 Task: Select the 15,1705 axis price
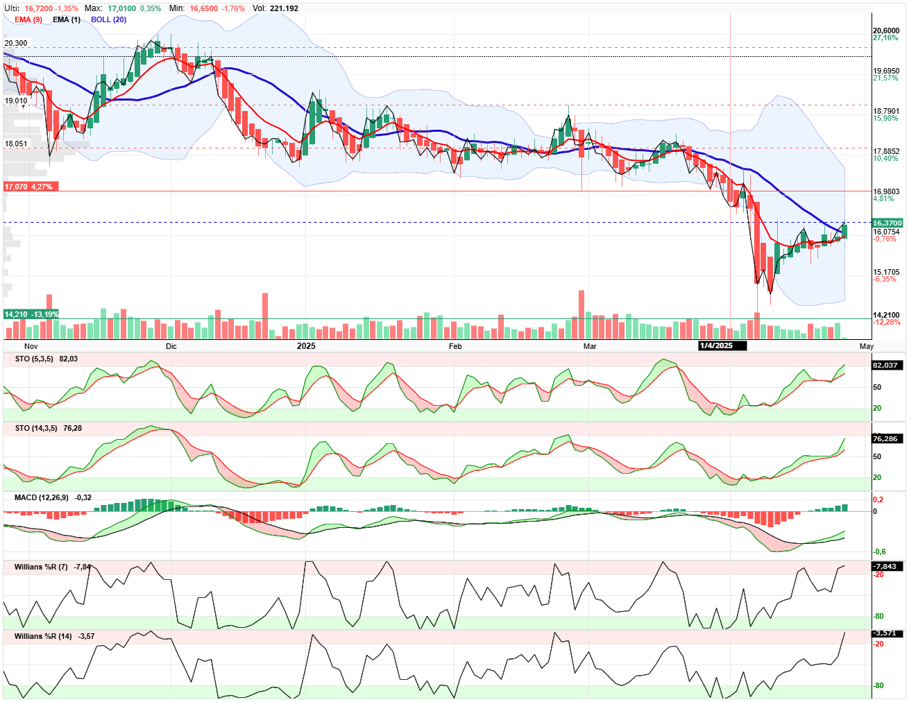pyautogui.click(x=886, y=272)
